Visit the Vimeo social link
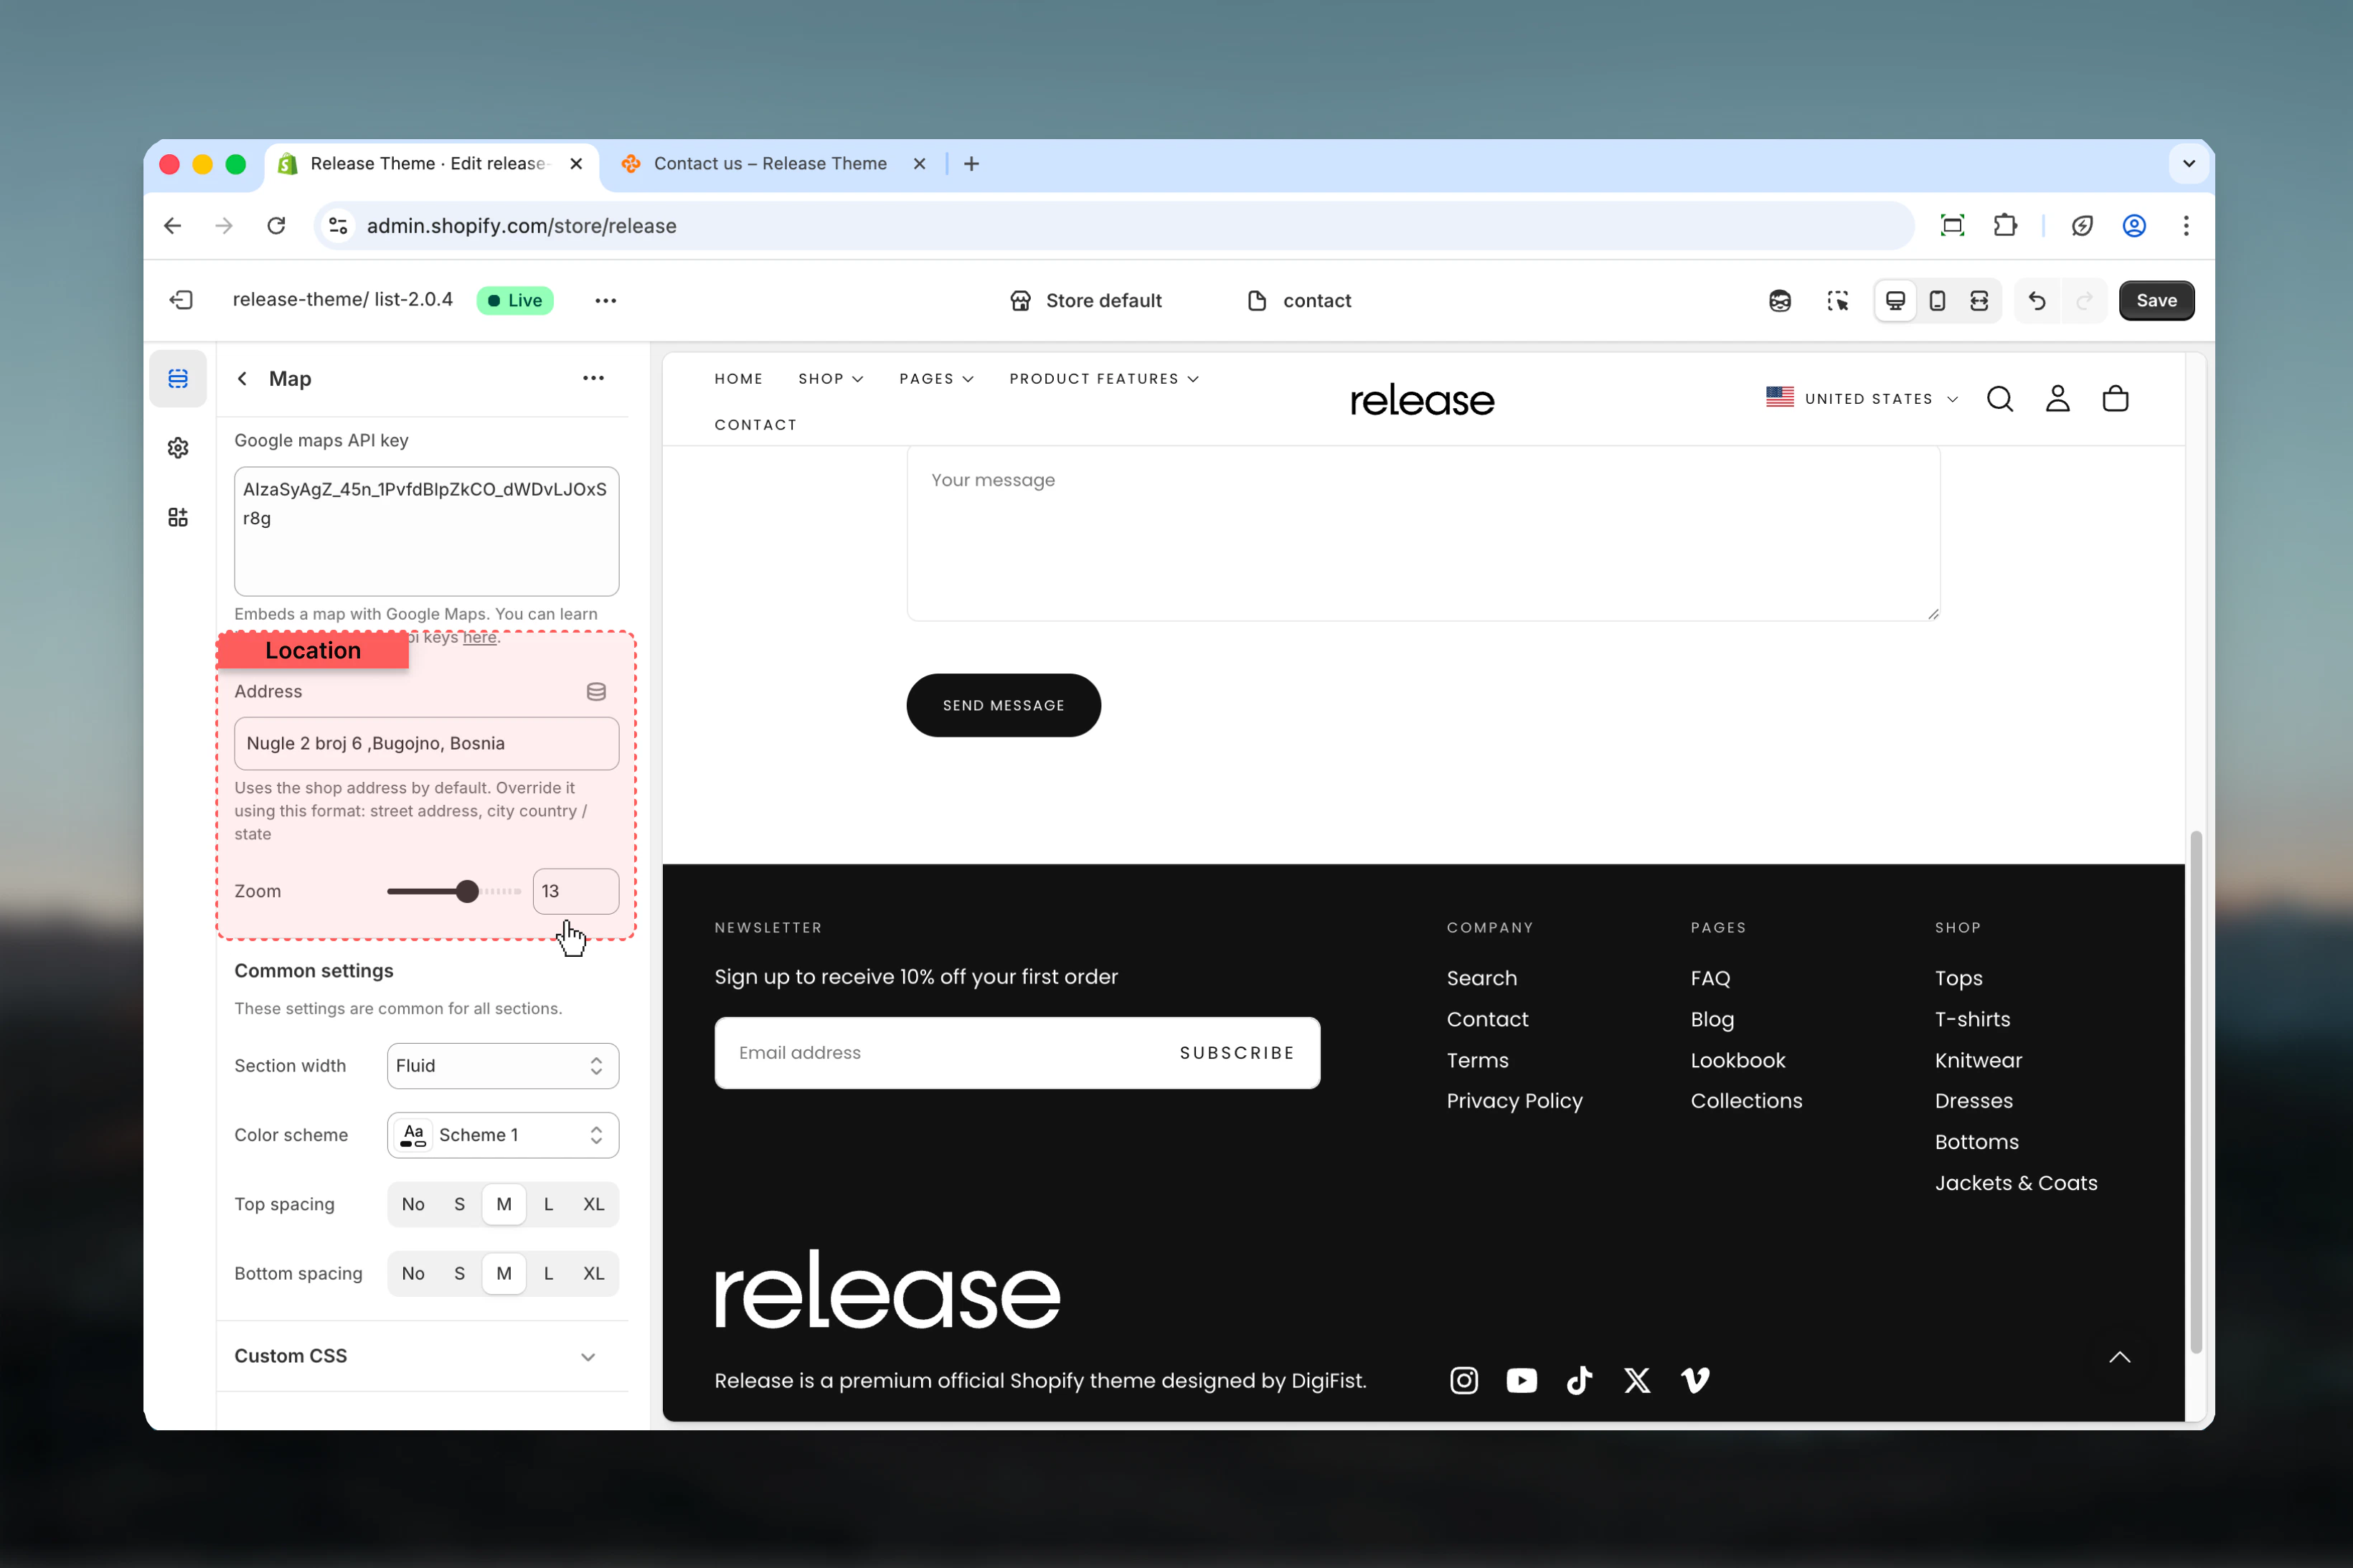Viewport: 2353px width, 1568px height. [x=1695, y=1381]
